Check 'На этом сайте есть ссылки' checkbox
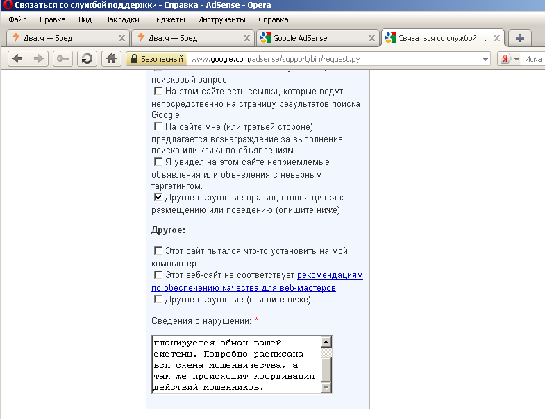Screen dimensions: 545x419 click(x=158, y=91)
